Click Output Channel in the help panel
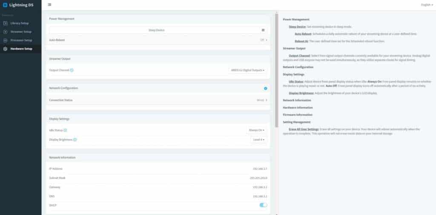Viewport: 436px width, 215px height. 299,56
